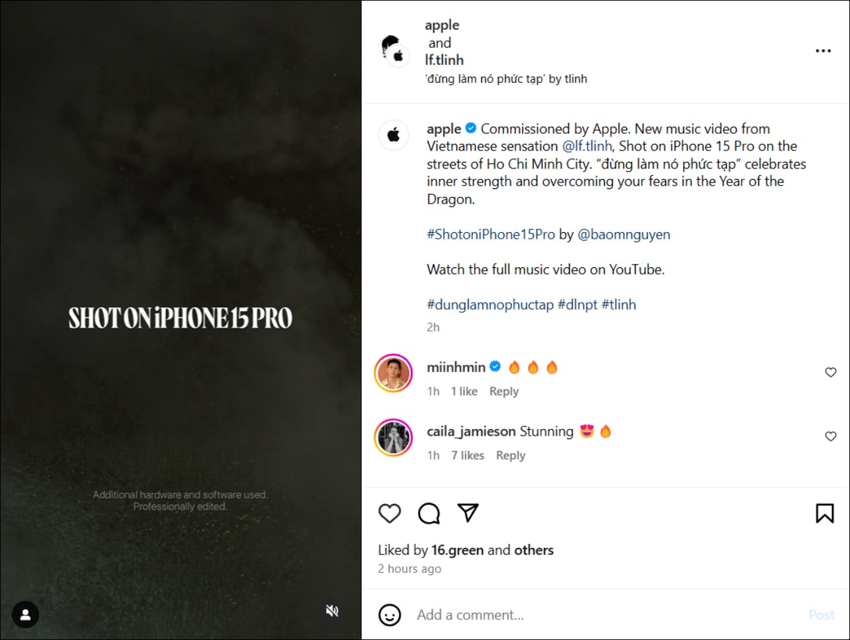Show tagged people in the video

pyautogui.click(x=25, y=615)
